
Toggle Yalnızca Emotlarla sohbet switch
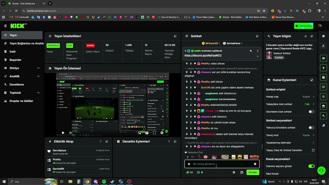(312, 128)
